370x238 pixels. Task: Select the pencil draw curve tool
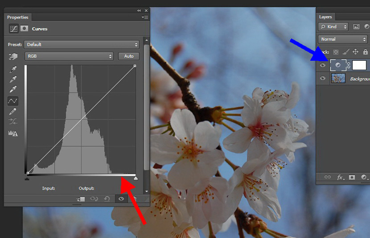click(x=13, y=111)
